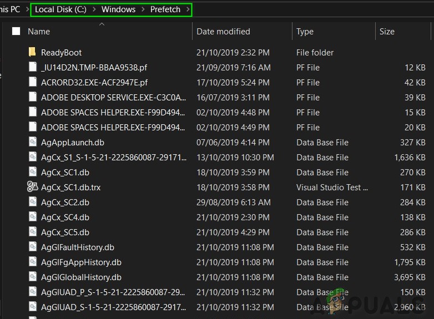Select the AgGlGlobalHistory.db file icon
The height and width of the screenshot is (319, 434).
33,277
